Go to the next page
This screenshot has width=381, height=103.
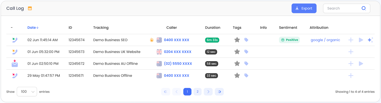208,92
